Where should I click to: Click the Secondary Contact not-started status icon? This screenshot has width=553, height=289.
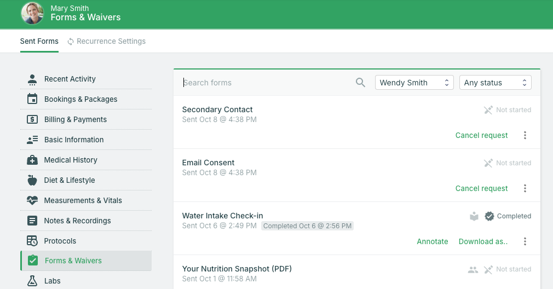point(488,110)
